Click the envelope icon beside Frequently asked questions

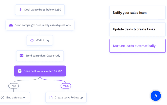pyautogui.click(x=11, y=25)
